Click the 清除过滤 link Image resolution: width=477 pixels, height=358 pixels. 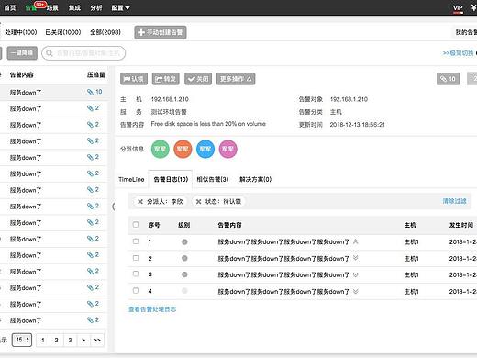click(x=454, y=201)
